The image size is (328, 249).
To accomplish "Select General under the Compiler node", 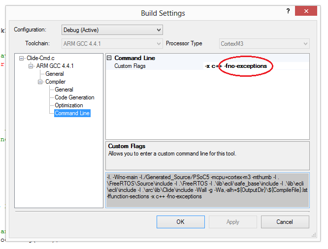I will pos(64,90).
